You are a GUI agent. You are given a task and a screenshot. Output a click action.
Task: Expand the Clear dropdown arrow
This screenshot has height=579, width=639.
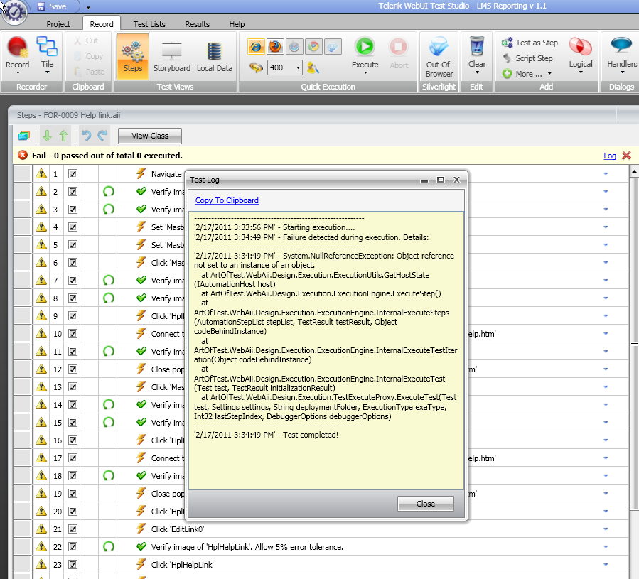click(477, 73)
